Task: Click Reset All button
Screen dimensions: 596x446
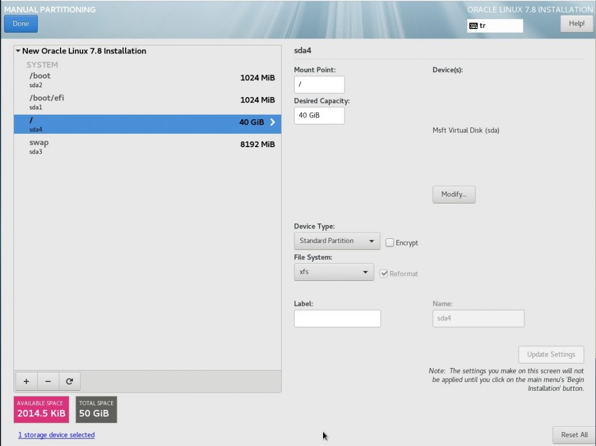Action: pos(574,434)
